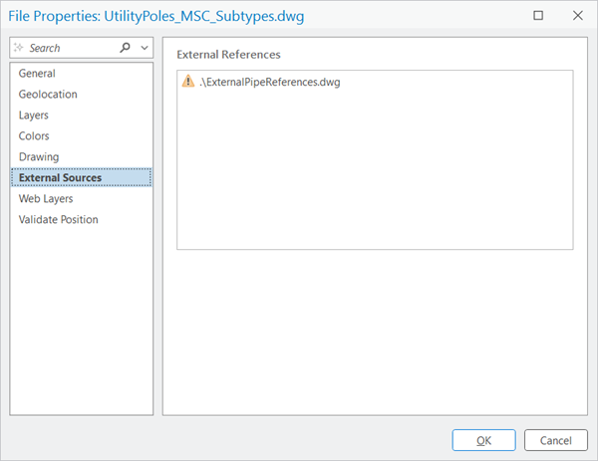Open the Drawing properties page
The width and height of the screenshot is (598, 461).
pyautogui.click(x=39, y=157)
